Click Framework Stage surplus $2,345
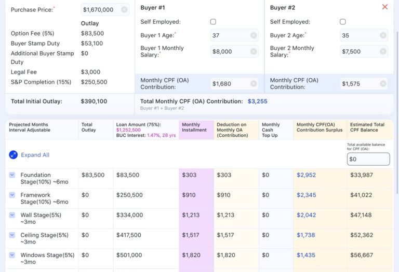This screenshot has width=399, height=272. point(307,195)
